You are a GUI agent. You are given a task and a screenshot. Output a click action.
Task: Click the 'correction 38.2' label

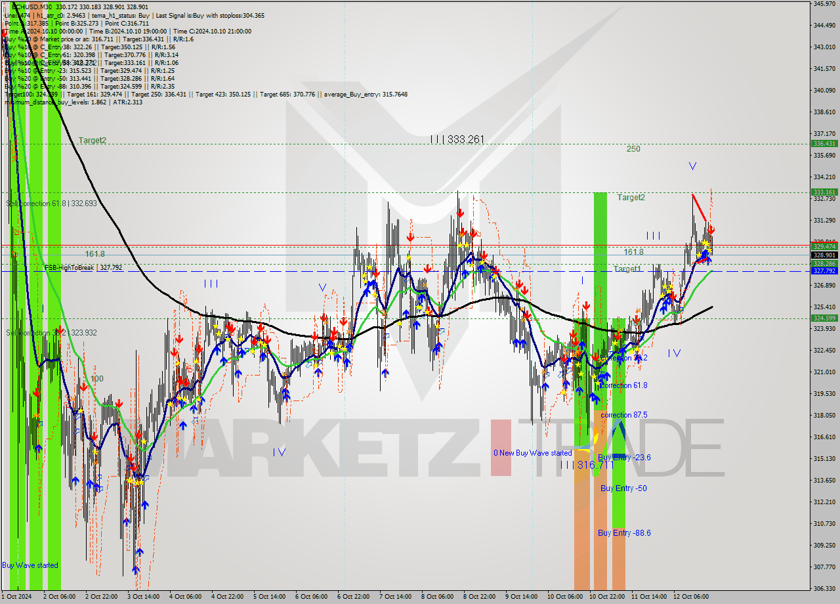tap(624, 358)
